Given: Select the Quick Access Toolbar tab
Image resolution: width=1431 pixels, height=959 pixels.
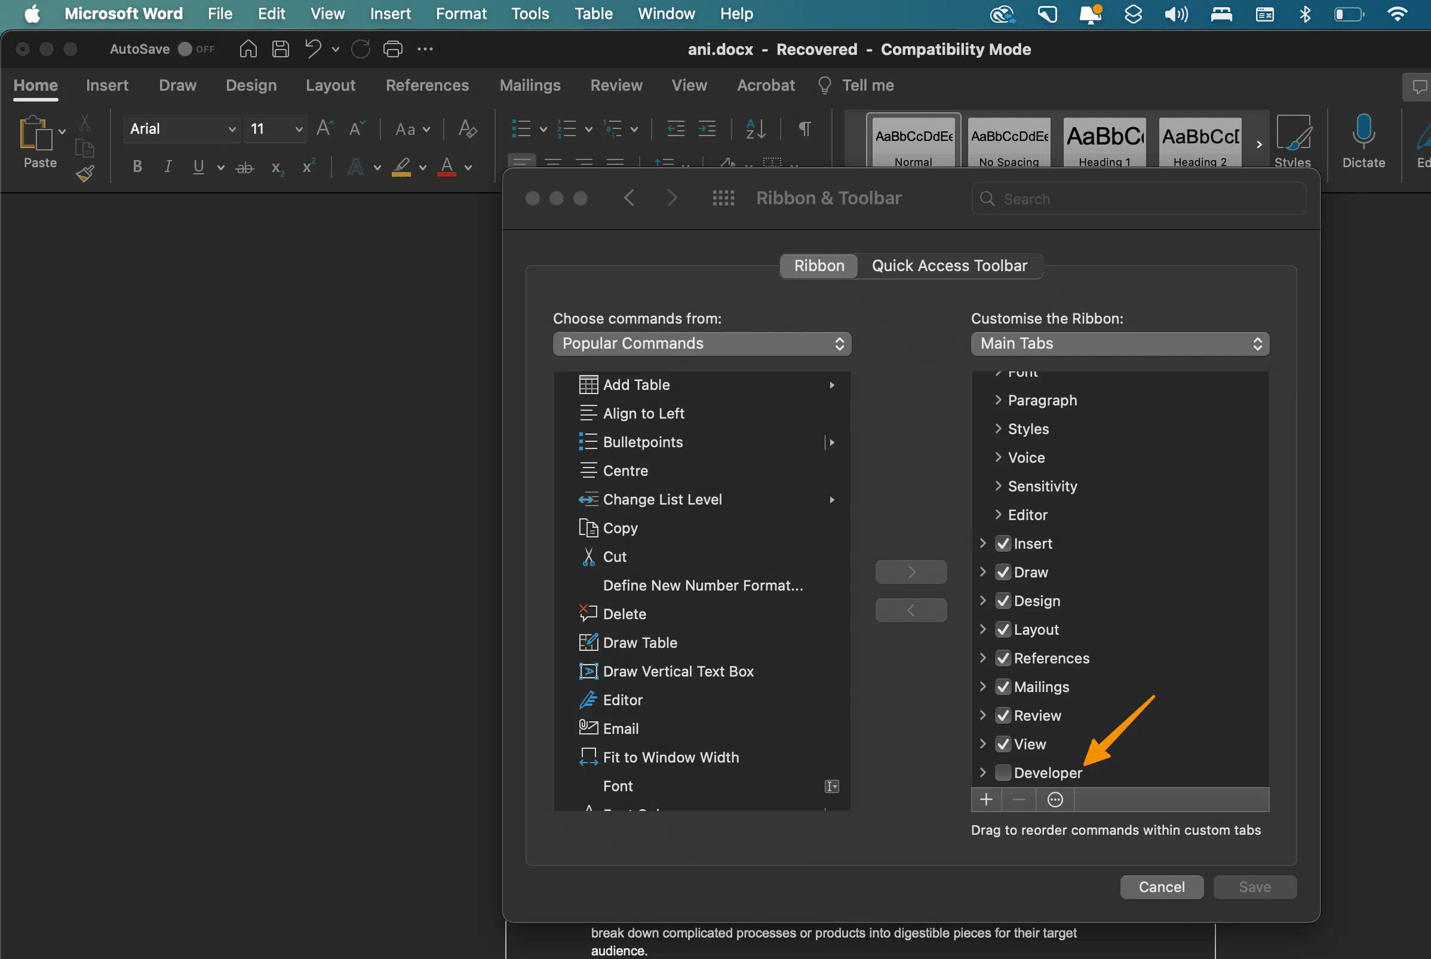Looking at the screenshot, I should pyautogui.click(x=950, y=266).
